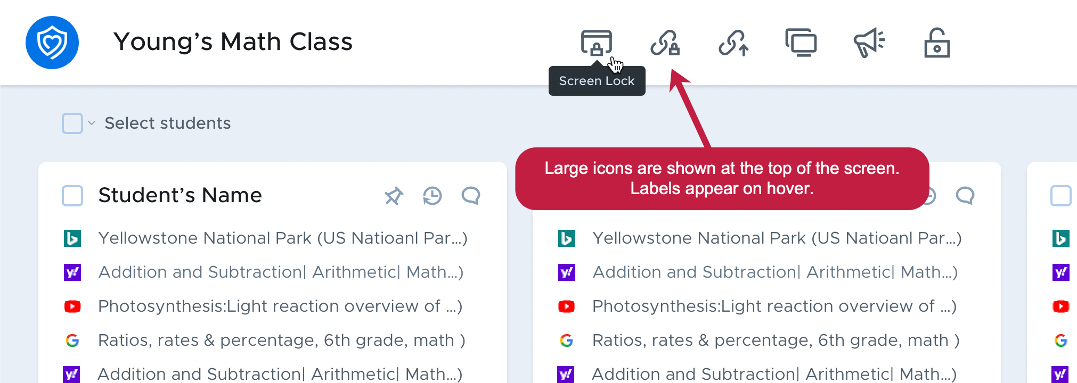Screen dimensions: 1077x383
Task: Click the blue shield heart logo
Action: point(52,43)
